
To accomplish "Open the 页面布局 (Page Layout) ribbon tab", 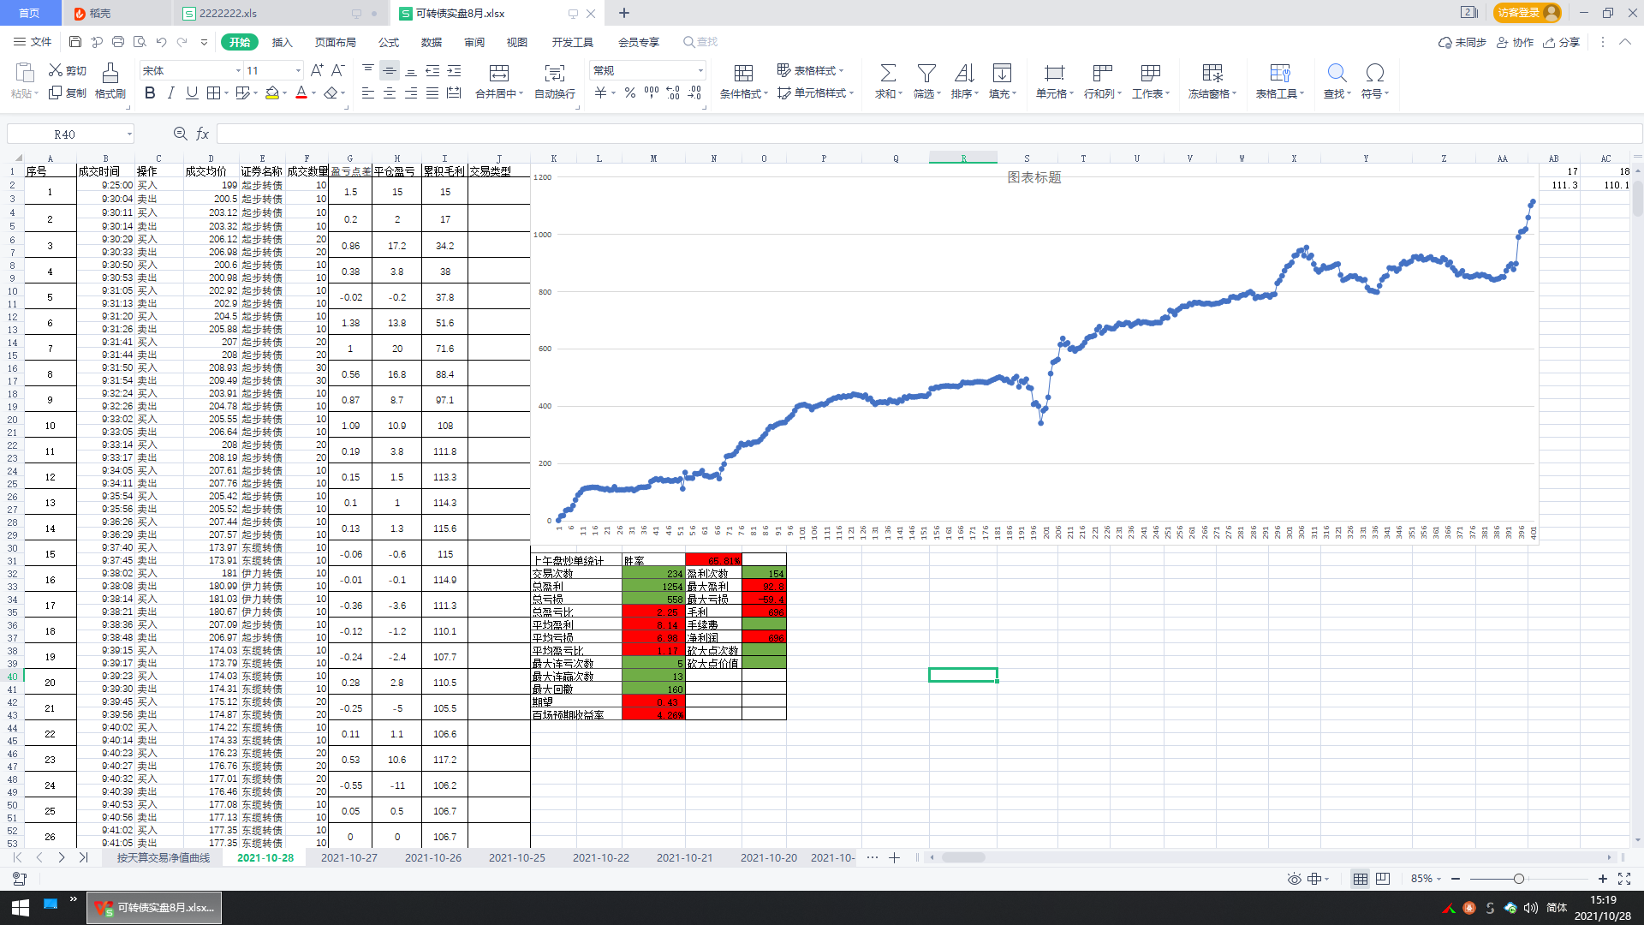I will point(335,42).
